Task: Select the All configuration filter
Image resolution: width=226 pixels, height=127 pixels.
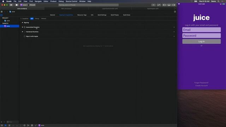Action: coord(32,19)
